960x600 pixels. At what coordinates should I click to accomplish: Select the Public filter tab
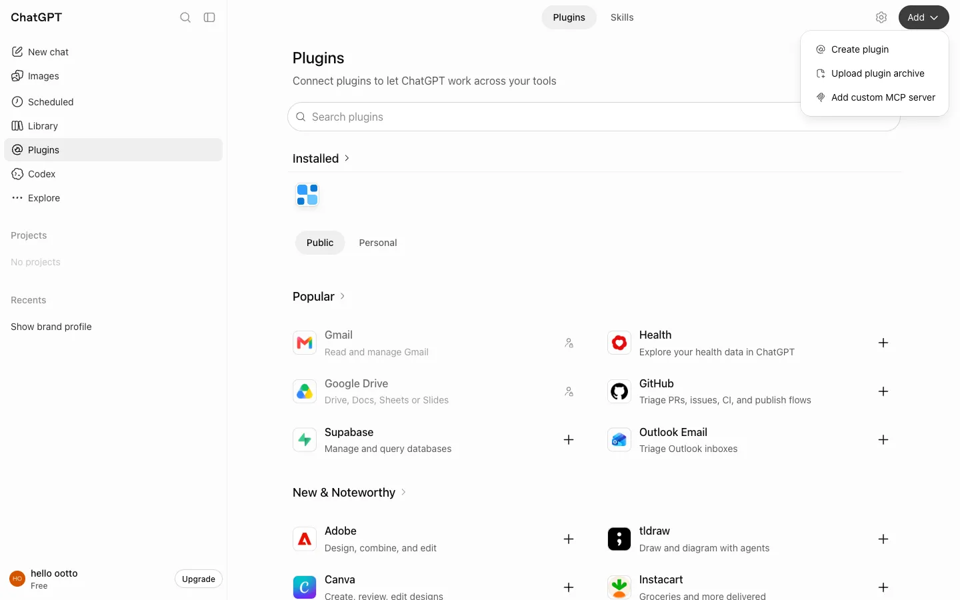320,243
